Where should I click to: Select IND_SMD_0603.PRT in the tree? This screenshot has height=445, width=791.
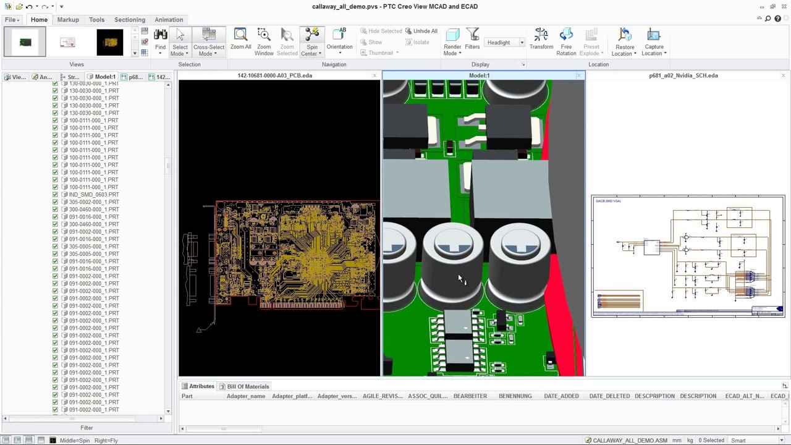tap(94, 195)
